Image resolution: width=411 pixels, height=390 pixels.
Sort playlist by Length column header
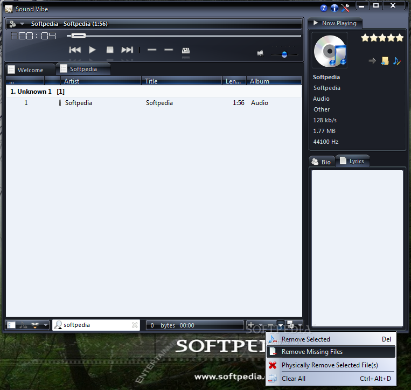click(234, 81)
